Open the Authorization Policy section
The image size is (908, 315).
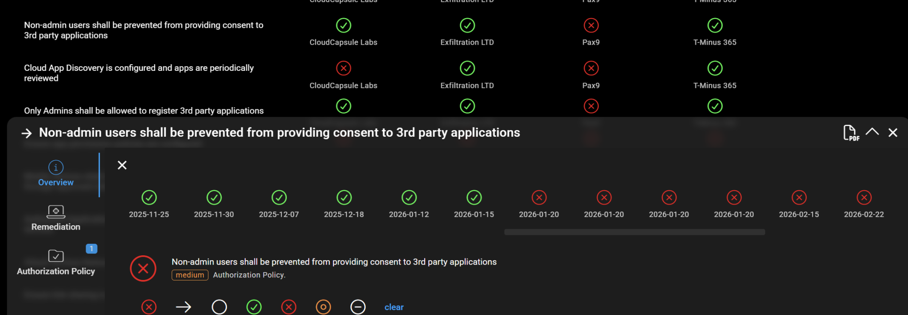[x=56, y=262]
